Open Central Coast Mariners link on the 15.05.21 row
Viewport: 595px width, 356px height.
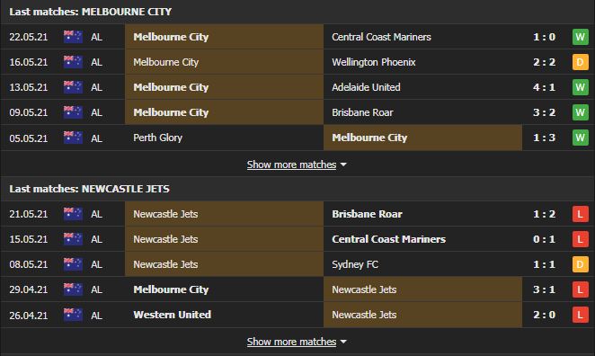[388, 239]
